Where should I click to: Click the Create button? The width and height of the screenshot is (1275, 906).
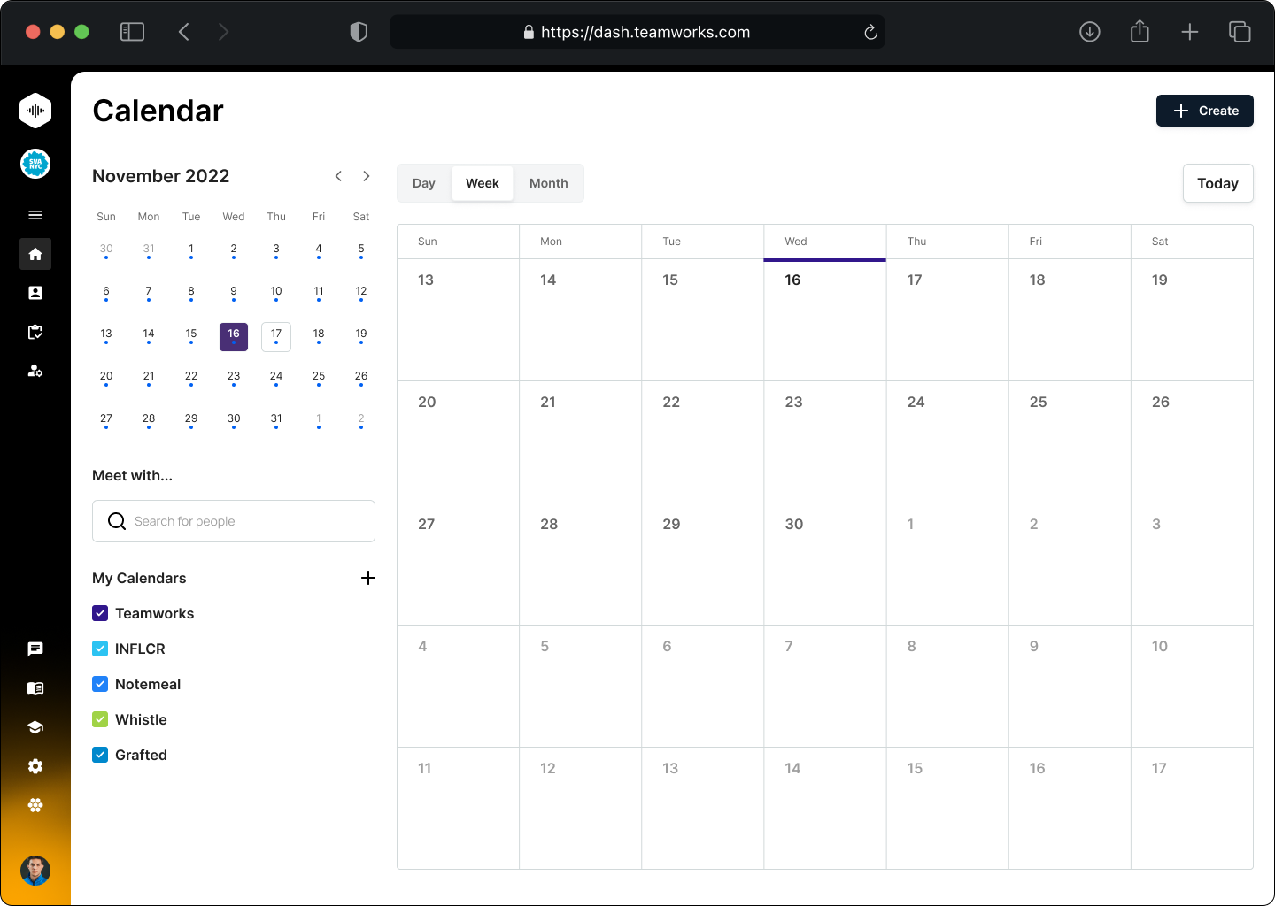click(1204, 111)
